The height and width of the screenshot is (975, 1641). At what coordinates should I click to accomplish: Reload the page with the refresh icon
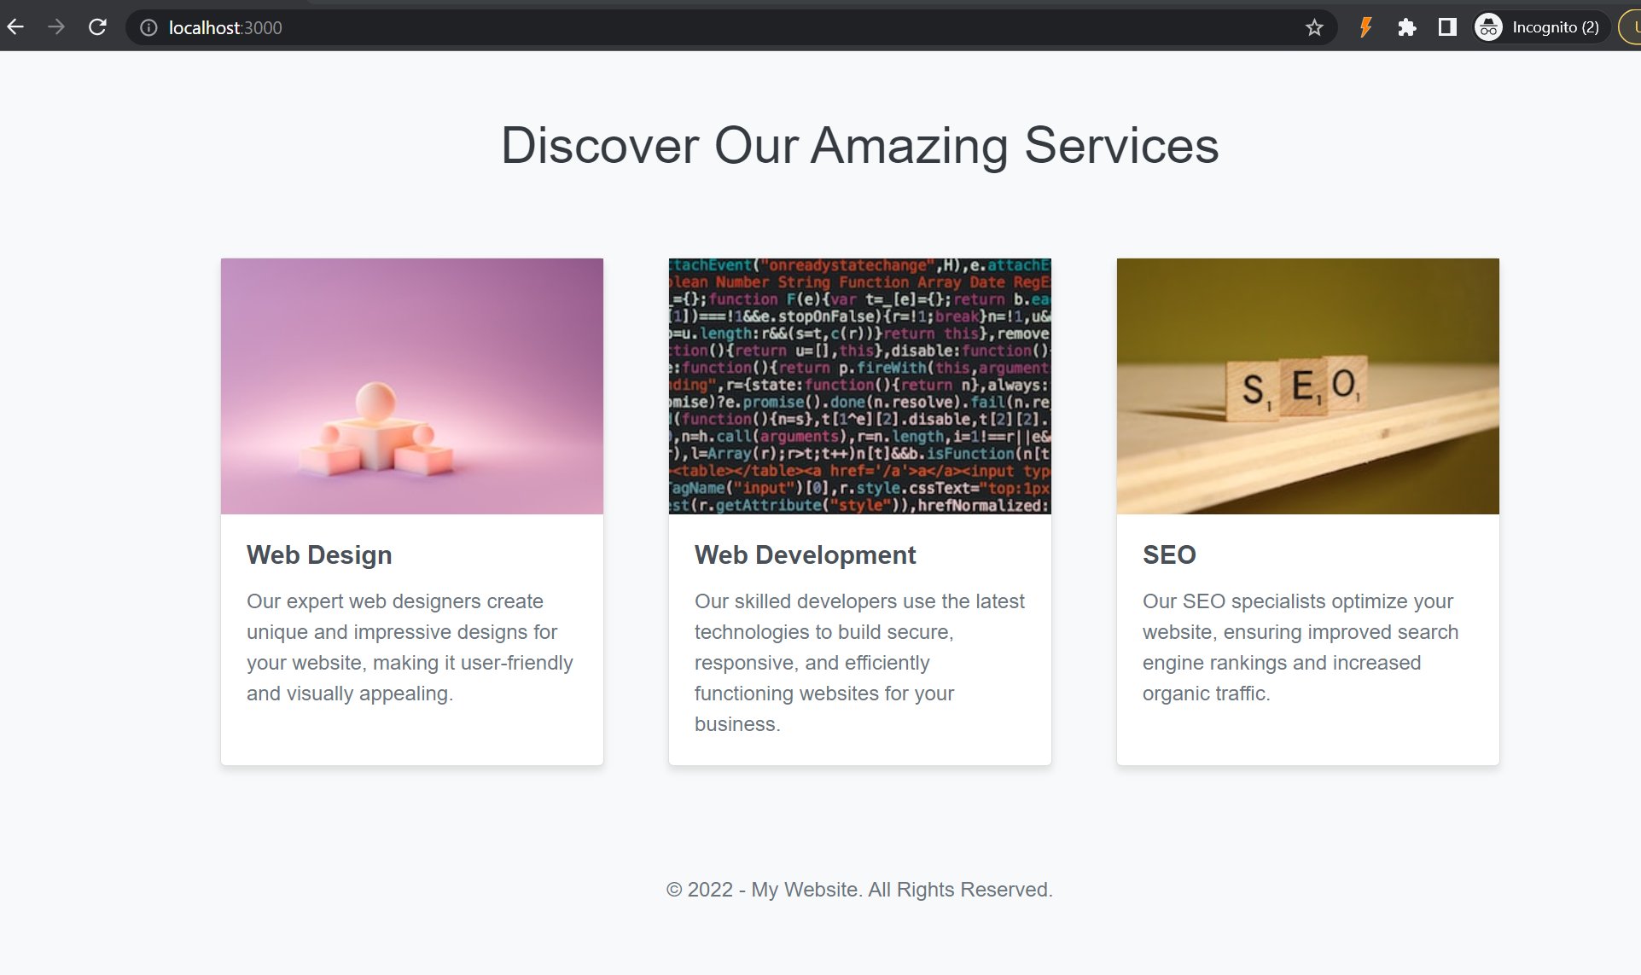[97, 27]
